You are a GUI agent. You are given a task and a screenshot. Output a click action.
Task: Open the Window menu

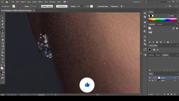point(52,2)
